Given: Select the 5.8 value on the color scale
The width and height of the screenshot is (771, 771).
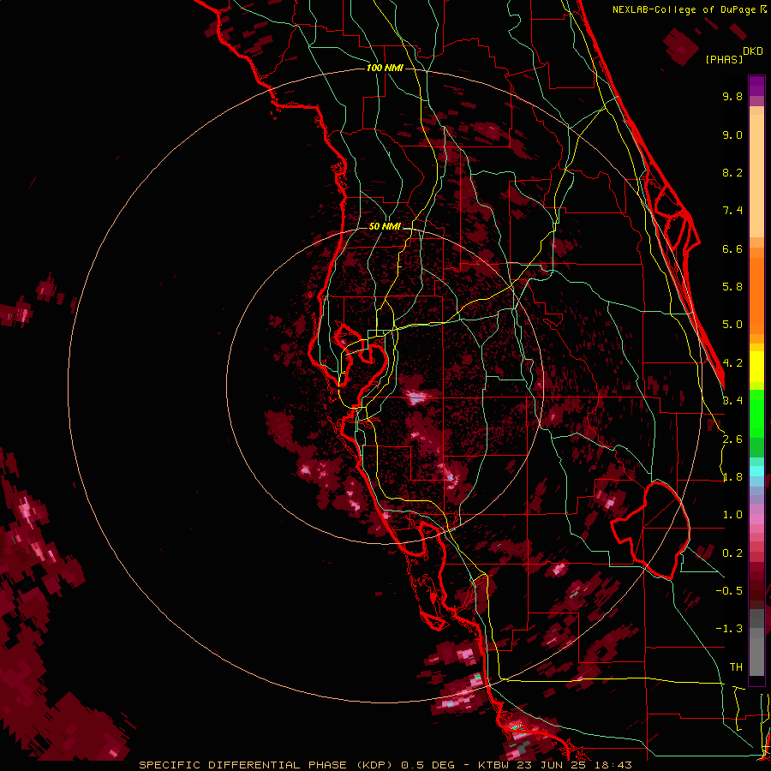Looking at the screenshot, I should [x=732, y=287].
